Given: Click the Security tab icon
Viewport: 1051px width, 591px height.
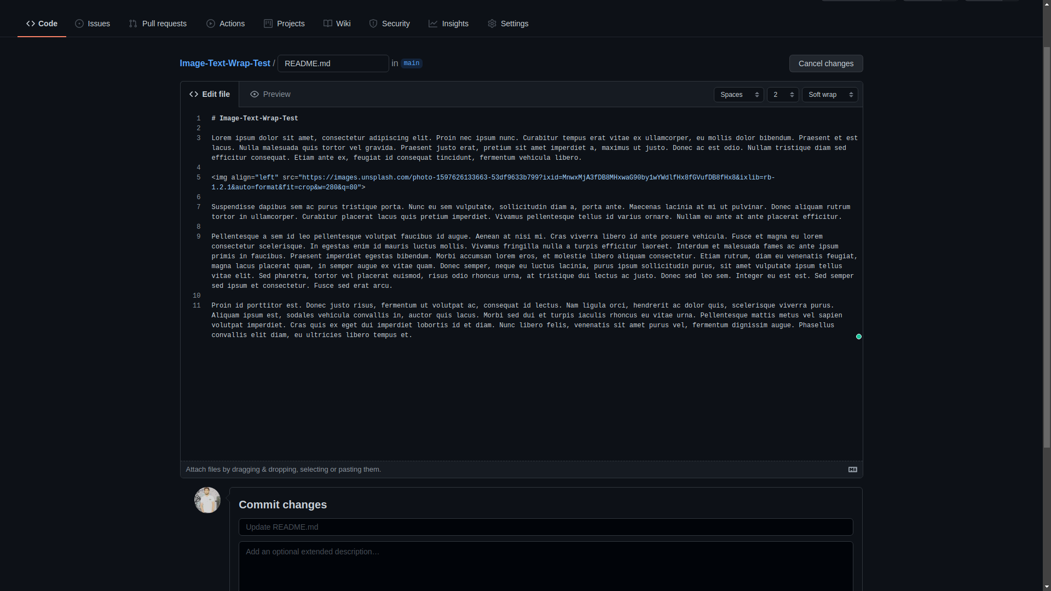Looking at the screenshot, I should (373, 23).
